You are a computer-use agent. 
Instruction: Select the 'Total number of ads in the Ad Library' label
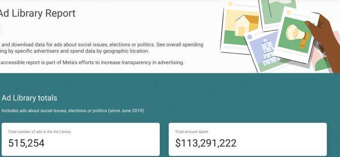click(x=40, y=132)
